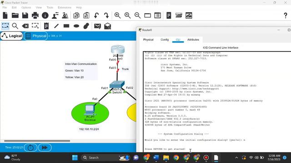This screenshot has height=163, width=291.
Task: Open Microsoft Word from the taskbar
Action: [156, 158]
